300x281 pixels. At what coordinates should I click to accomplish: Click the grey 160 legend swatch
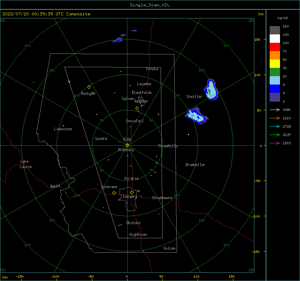pyautogui.click(x=275, y=30)
